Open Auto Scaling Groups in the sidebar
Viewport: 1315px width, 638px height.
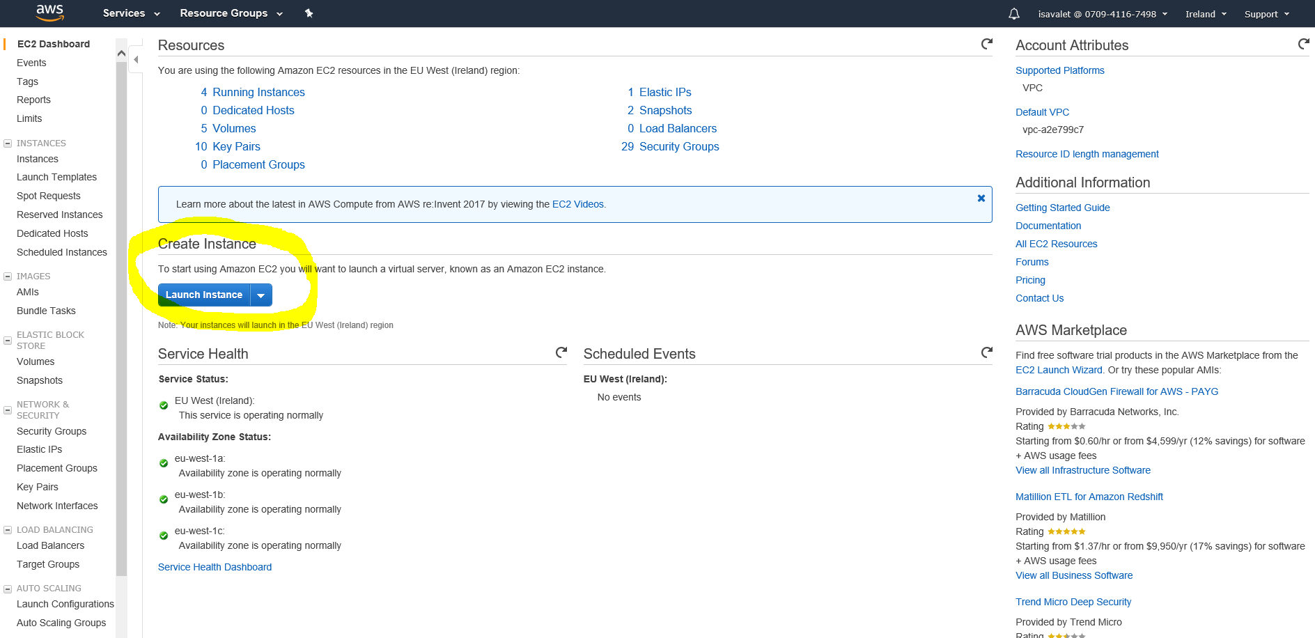tap(61, 623)
